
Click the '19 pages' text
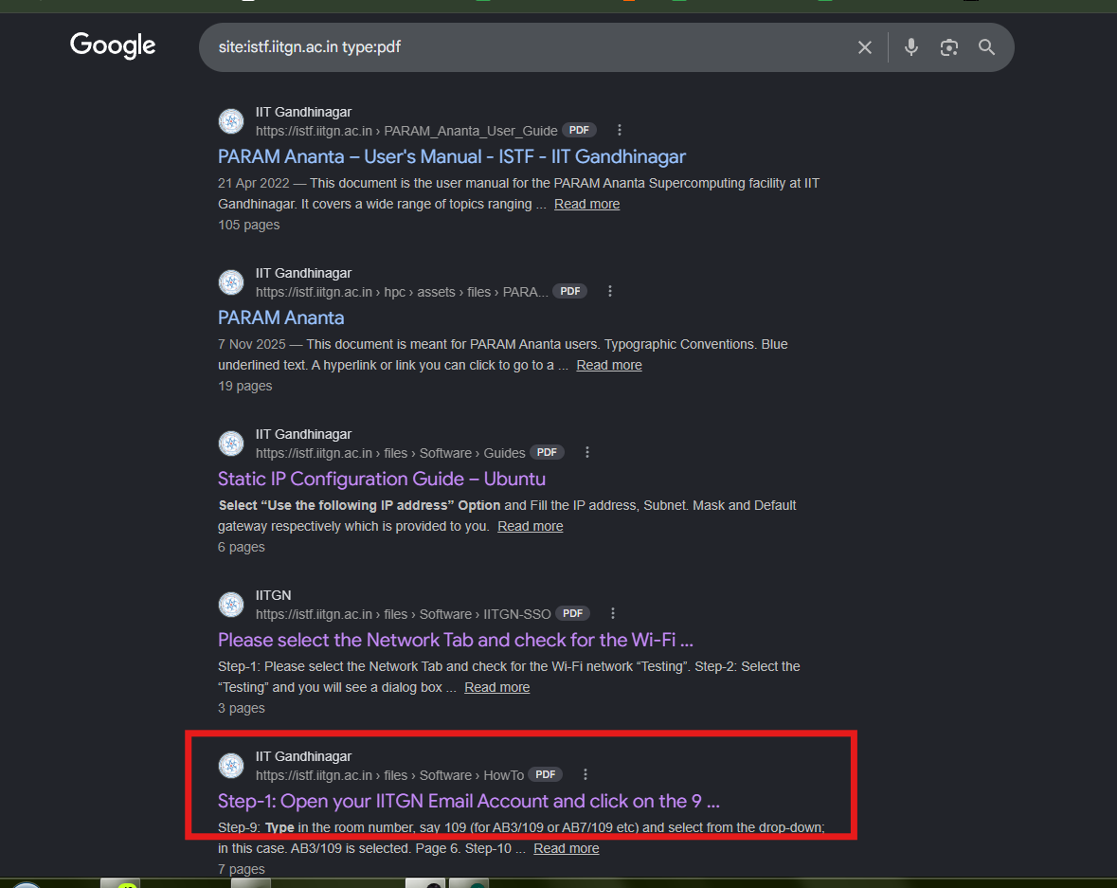tap(245, 387)
